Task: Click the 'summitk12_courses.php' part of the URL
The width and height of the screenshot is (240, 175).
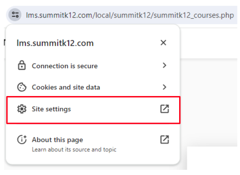Action: pyautogui.click(x=194, y=15)
